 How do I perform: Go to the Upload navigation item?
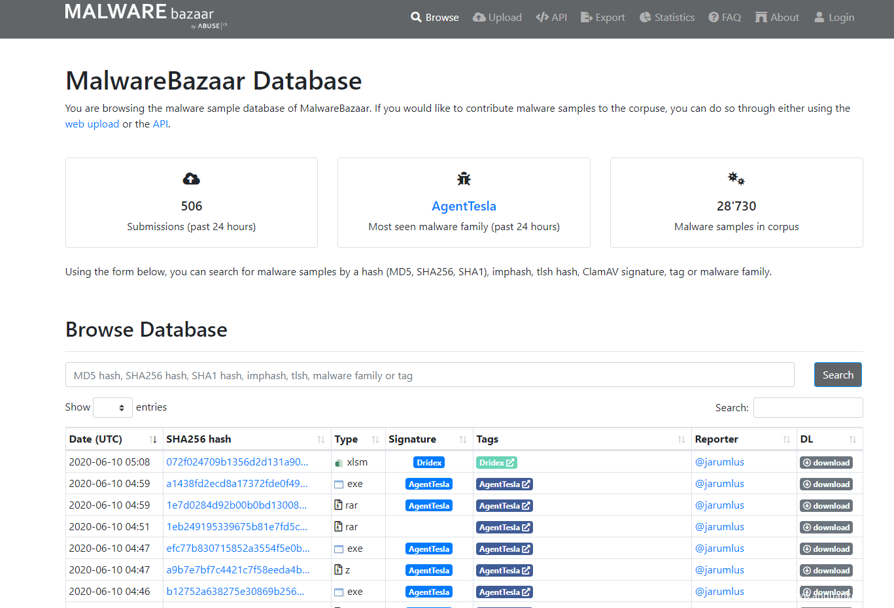tap(497, 18)
